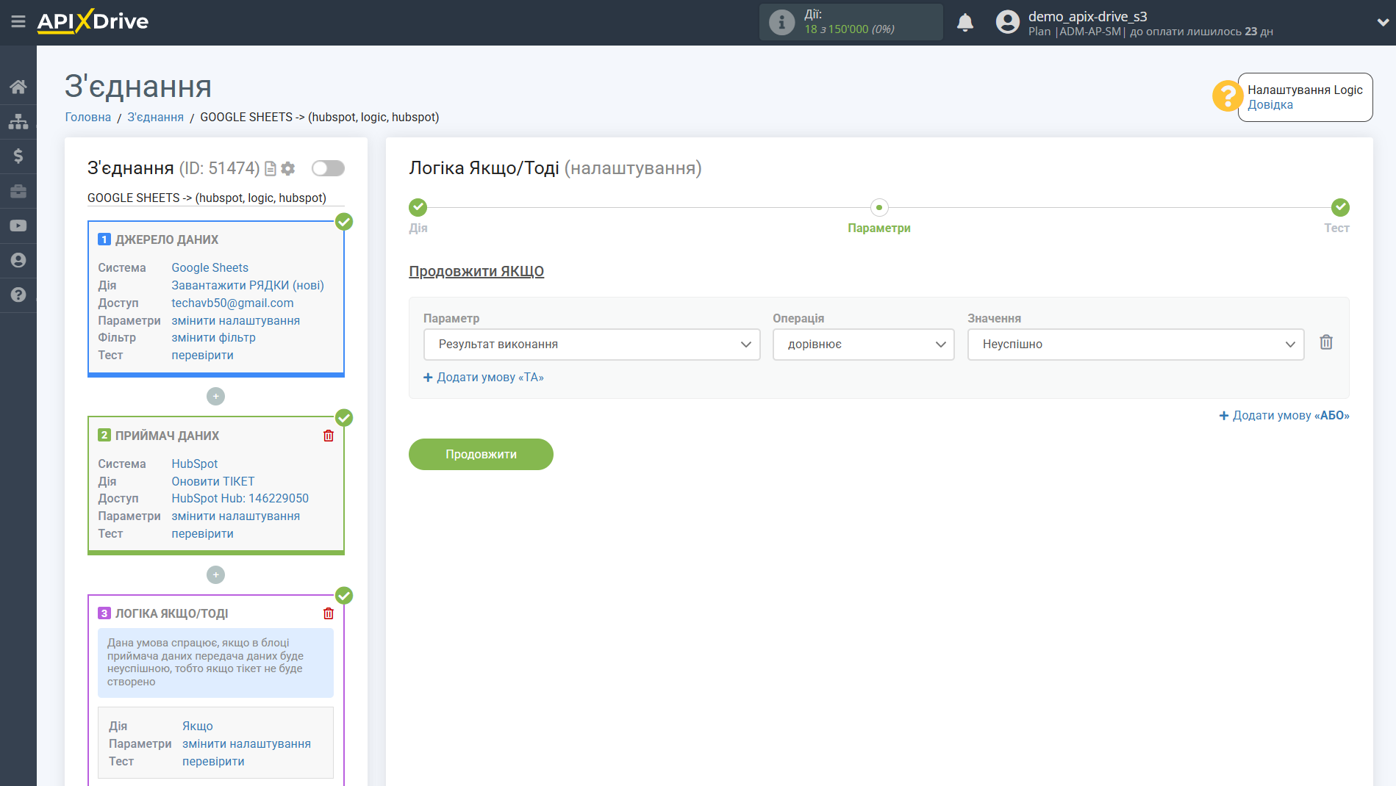Click the actions info icon
Screen dimensions: 1396x786
pos(781,22)
